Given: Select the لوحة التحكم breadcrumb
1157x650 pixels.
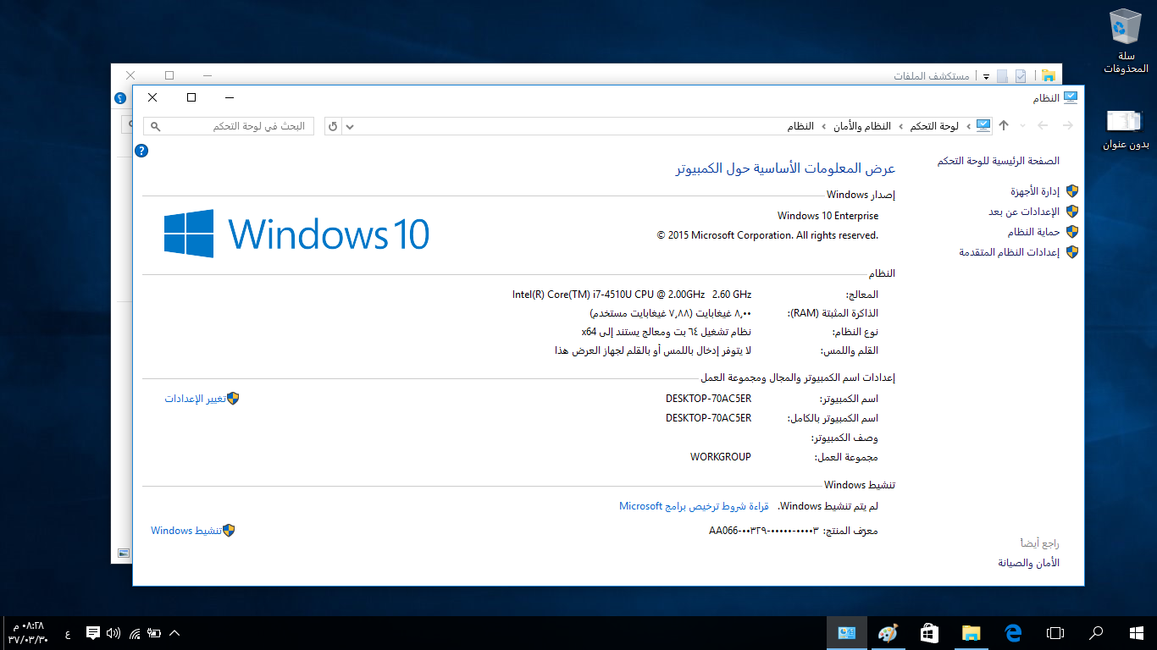Looking at the screenshot, I should coord(935,126).
